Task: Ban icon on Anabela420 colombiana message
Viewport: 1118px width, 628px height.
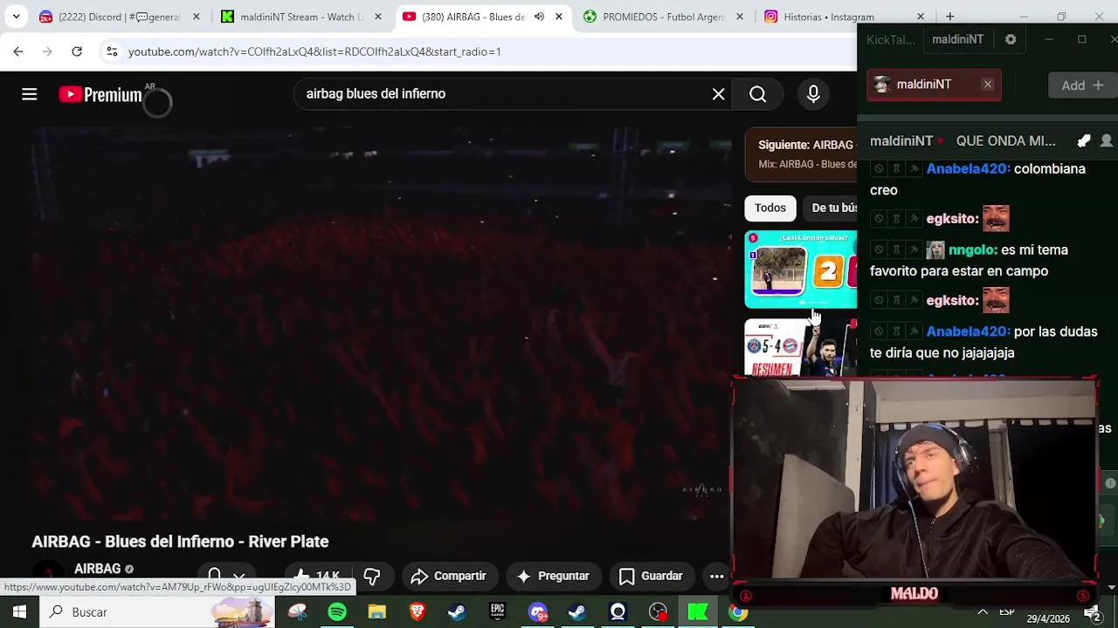Action: click(879, 169)
